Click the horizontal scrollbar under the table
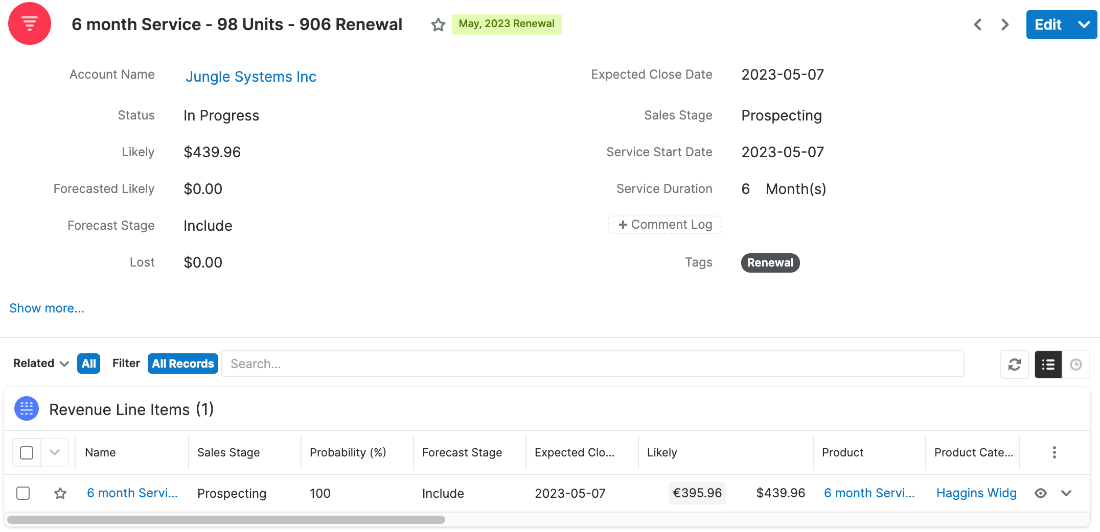This screenshot has width=1100, height=532. (x=226, y=520)
